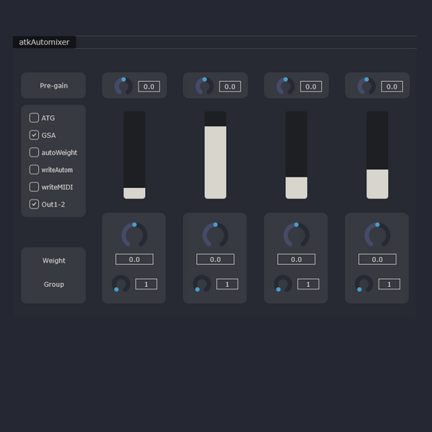Uncheck the GSA checkbox

(x=34, y=135)
